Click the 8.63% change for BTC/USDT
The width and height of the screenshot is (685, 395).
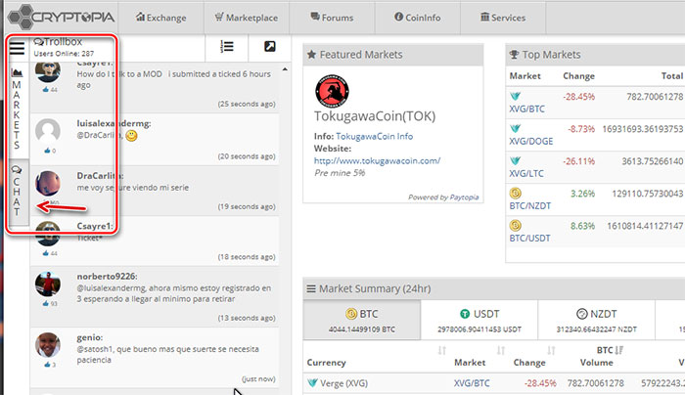[x=582, y=226]
